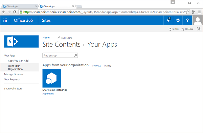Sort apps by Name
Viewport: 203px width, 133px height.
[108, 66]
